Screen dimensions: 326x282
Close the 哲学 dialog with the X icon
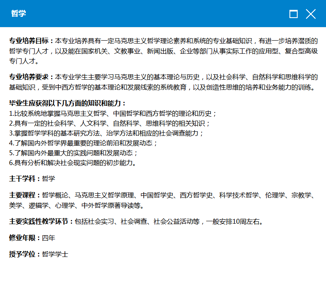pos(311,14)
